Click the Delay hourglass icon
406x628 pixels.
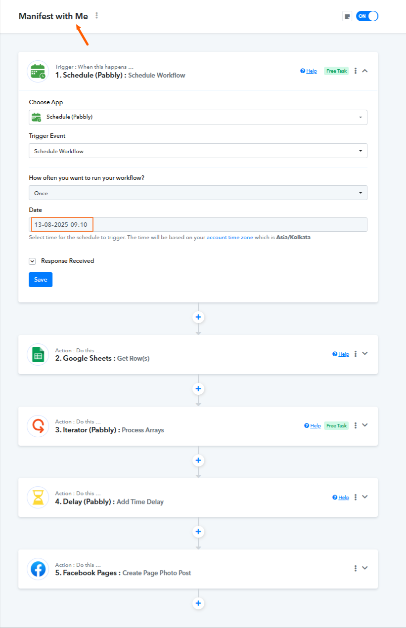[38, 497]
